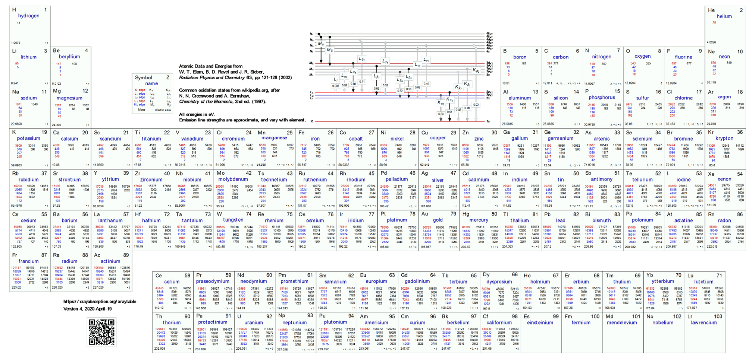Image resolution: width=746 pixels, height=353 pixels.
Task: Click the 'gold' element name
Action: pos(438,220)
